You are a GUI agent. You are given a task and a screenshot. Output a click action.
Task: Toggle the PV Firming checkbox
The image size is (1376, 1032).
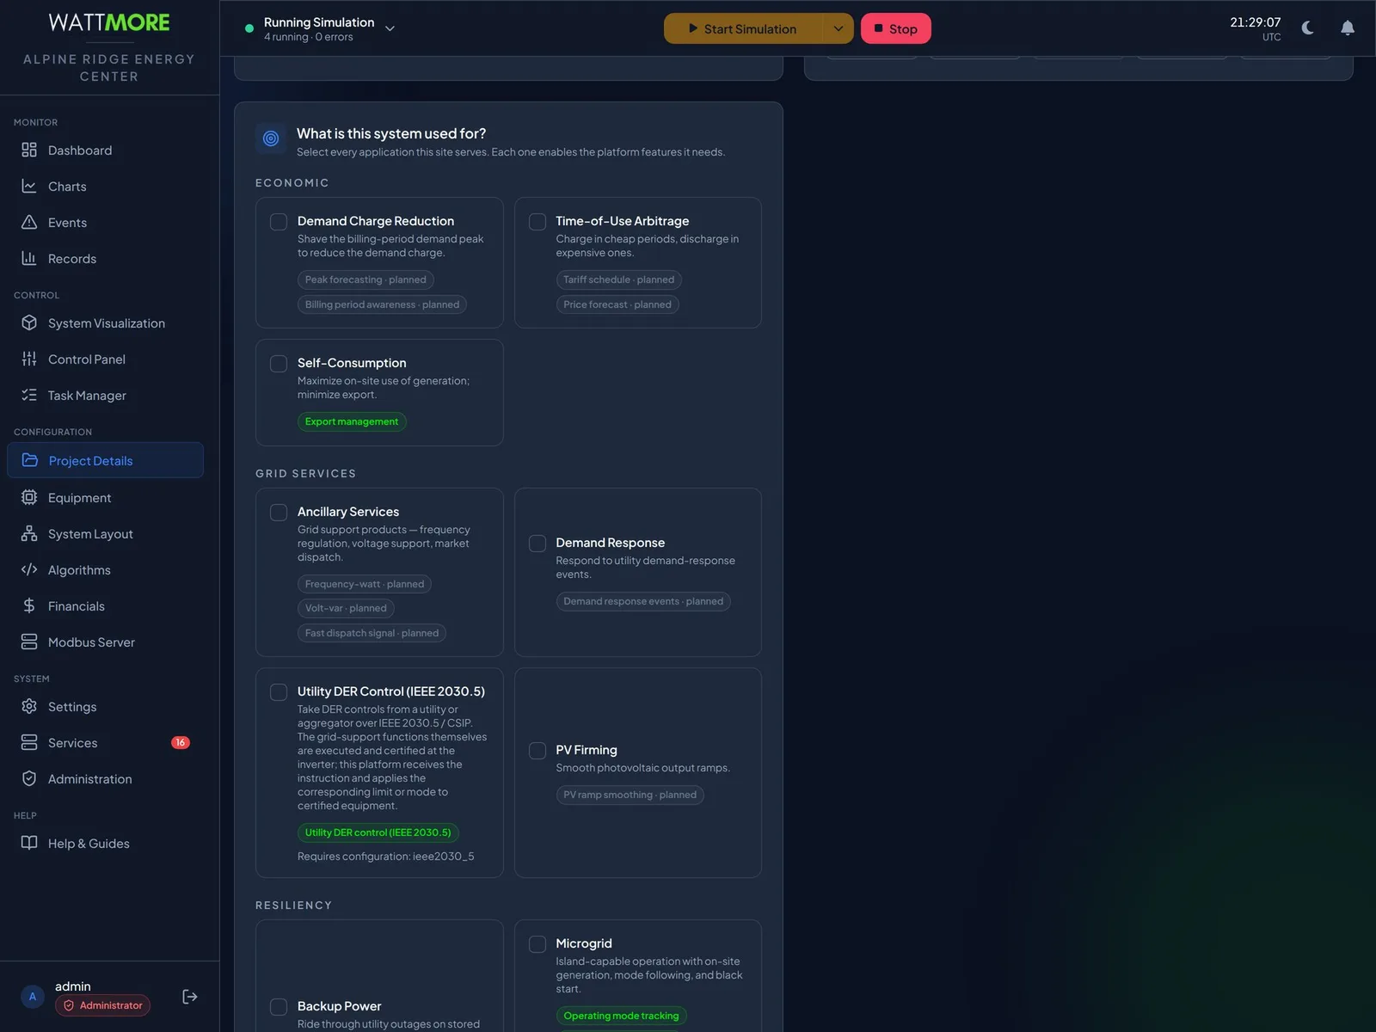(x=537, y=751)
